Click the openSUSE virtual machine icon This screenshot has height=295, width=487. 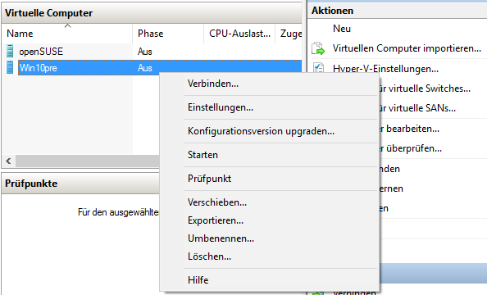click(x=10, y=52)
